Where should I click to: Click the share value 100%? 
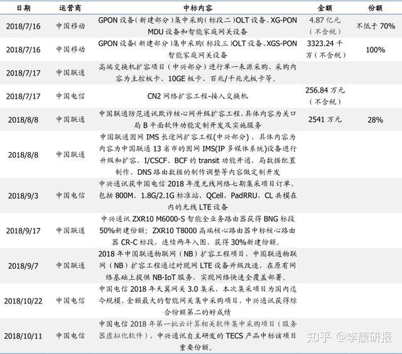(376, 50)
